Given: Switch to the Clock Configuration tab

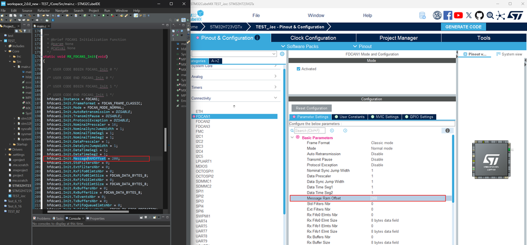Looking at the screenshot, I should [313, 37].
